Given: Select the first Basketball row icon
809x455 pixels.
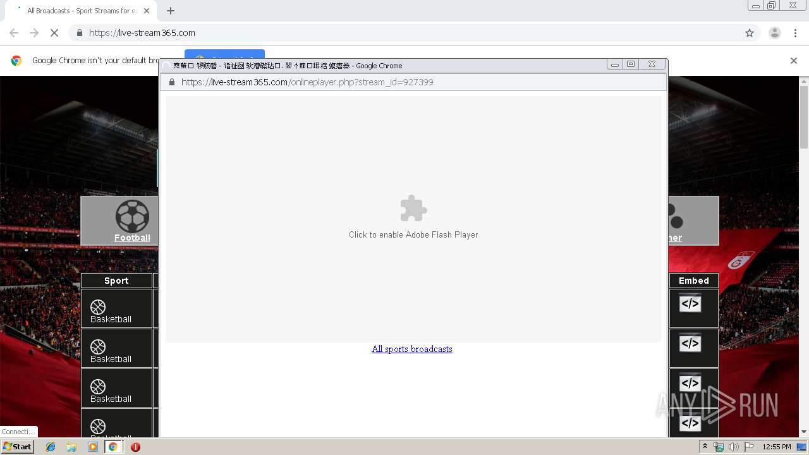Looking at the screenshot, I should 98,307.
